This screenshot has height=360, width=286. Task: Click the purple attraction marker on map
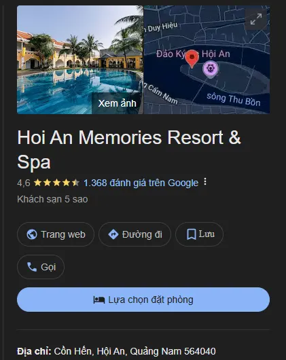tap(210, 69)
